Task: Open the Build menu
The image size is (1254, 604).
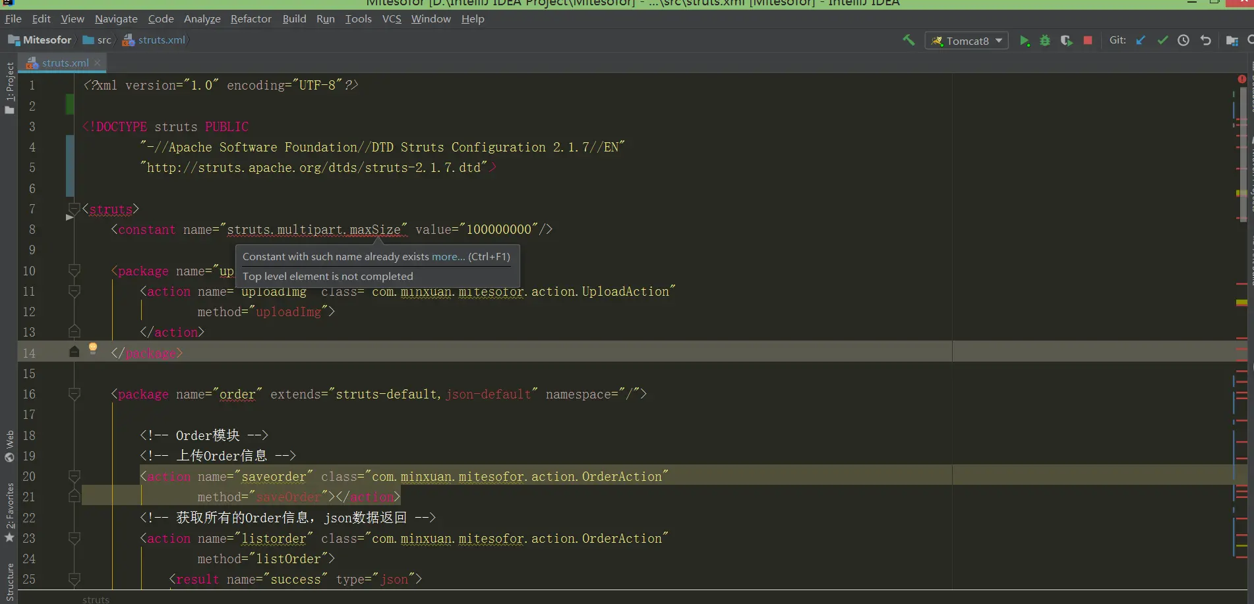Action: tap(295, 18)
